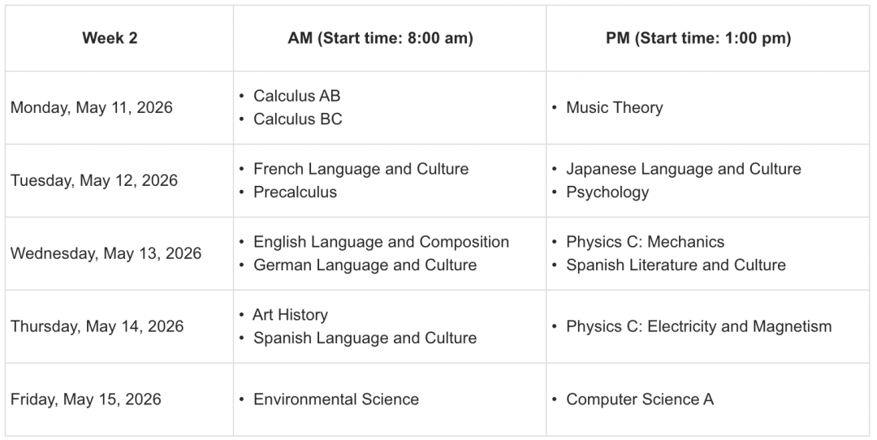Select Physics C: Electricity and Magnetism

[x=698, y=326]
